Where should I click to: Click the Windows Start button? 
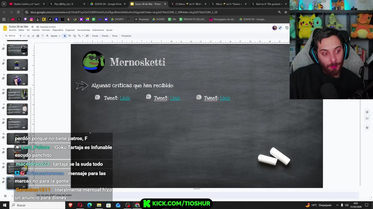4,205
